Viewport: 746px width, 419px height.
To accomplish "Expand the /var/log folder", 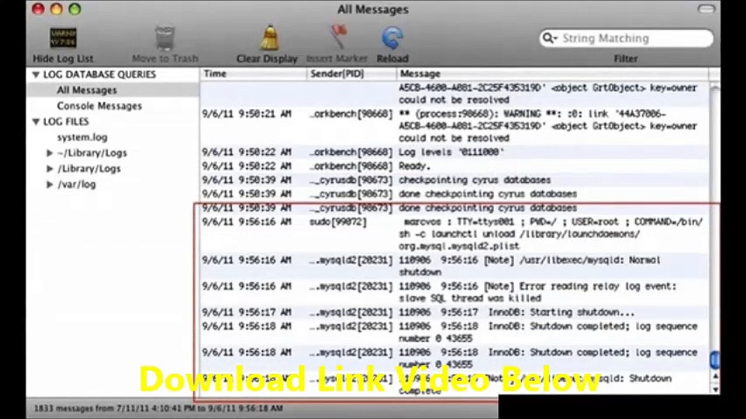I will coord(50,184).
